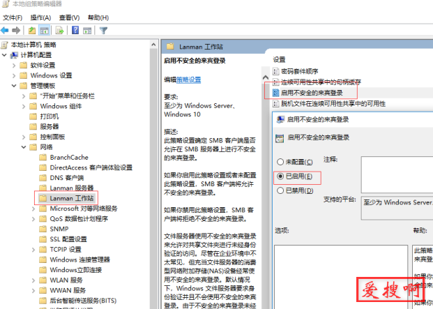This screenshot has height=309, width=433.
Task: Select Lanman 服务器 folder in tree
Action: [x=71, y=188]
